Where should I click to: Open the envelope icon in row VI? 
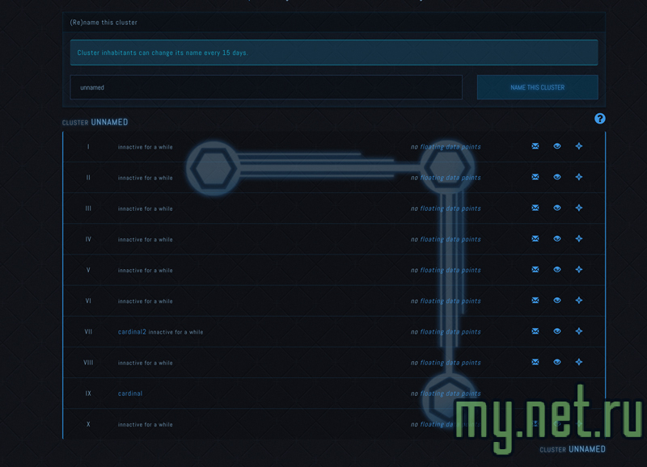535,301
